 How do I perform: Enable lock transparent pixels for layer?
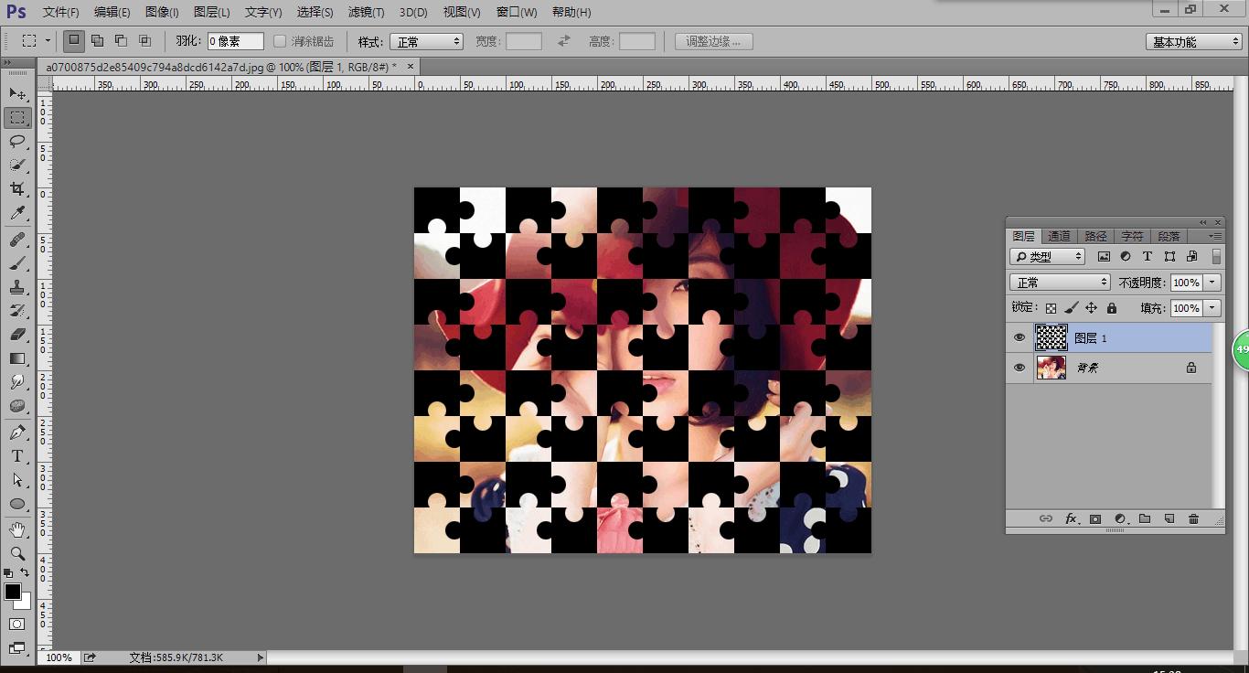(x=1052, y=309)
